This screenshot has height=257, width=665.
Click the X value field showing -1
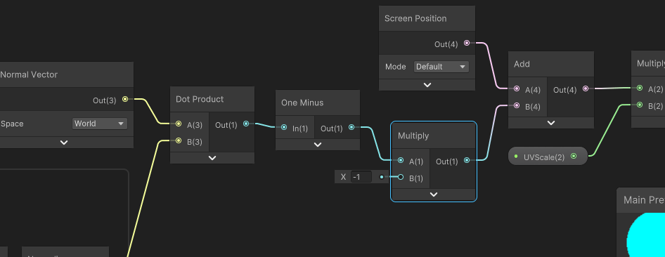click(361, 177)
